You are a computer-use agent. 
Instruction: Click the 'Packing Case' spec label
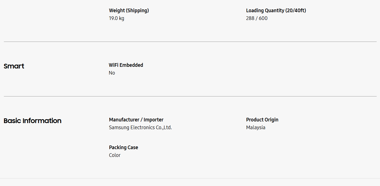(123, 147)
